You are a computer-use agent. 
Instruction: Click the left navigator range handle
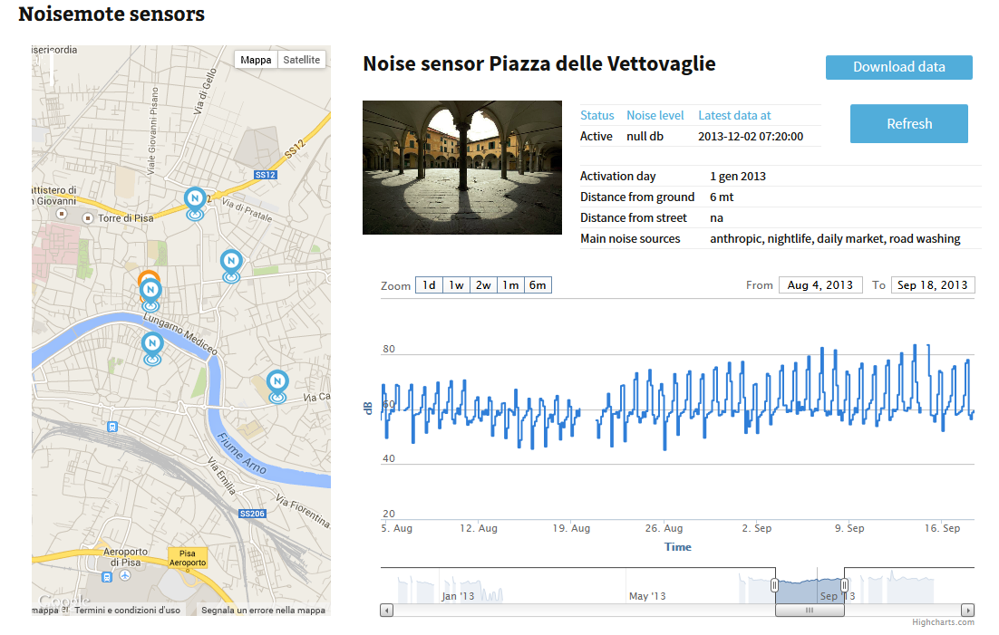[775, 585]
